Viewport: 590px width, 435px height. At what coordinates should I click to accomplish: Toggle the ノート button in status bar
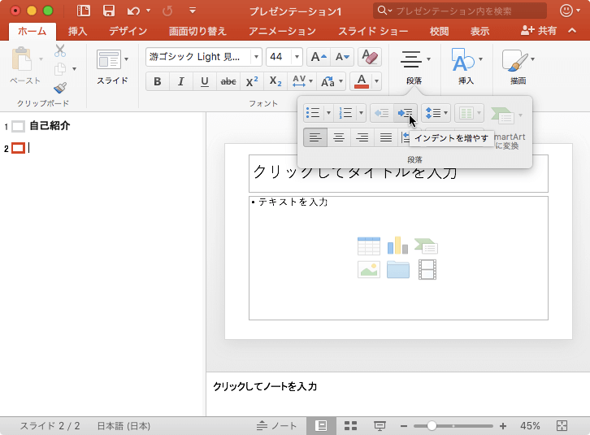coord(277,426)
